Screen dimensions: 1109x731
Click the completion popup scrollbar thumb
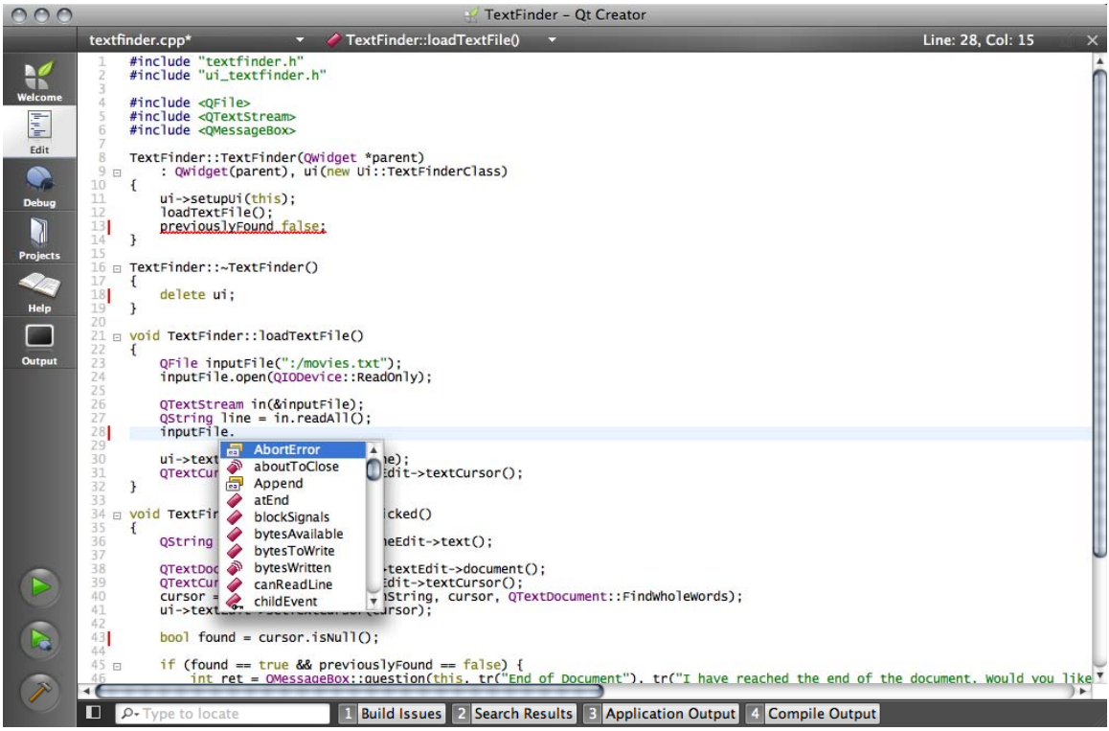pos(373,469)
